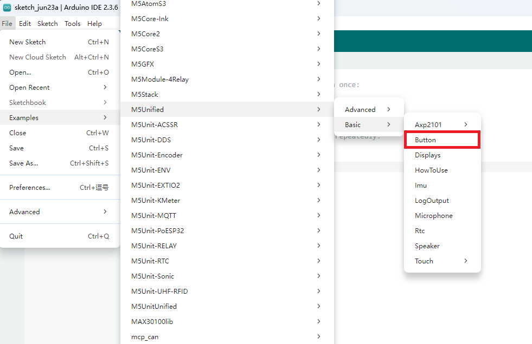Screen dimensions: 532x344
Task: Expand the Axp2101 example group
Action: tap(443, 125)
